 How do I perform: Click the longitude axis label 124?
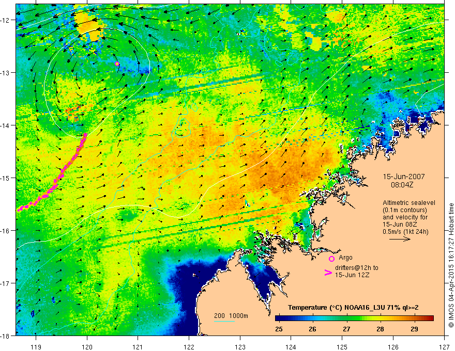tap(291, 346)
